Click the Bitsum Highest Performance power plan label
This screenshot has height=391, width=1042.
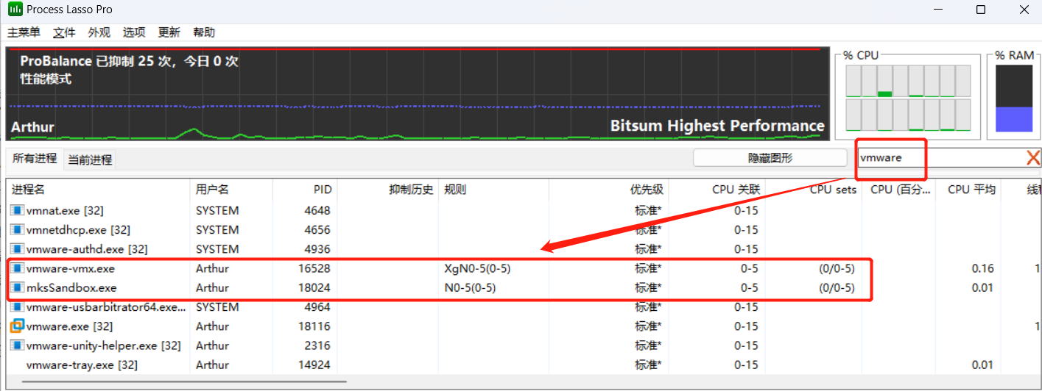point(717,126)
